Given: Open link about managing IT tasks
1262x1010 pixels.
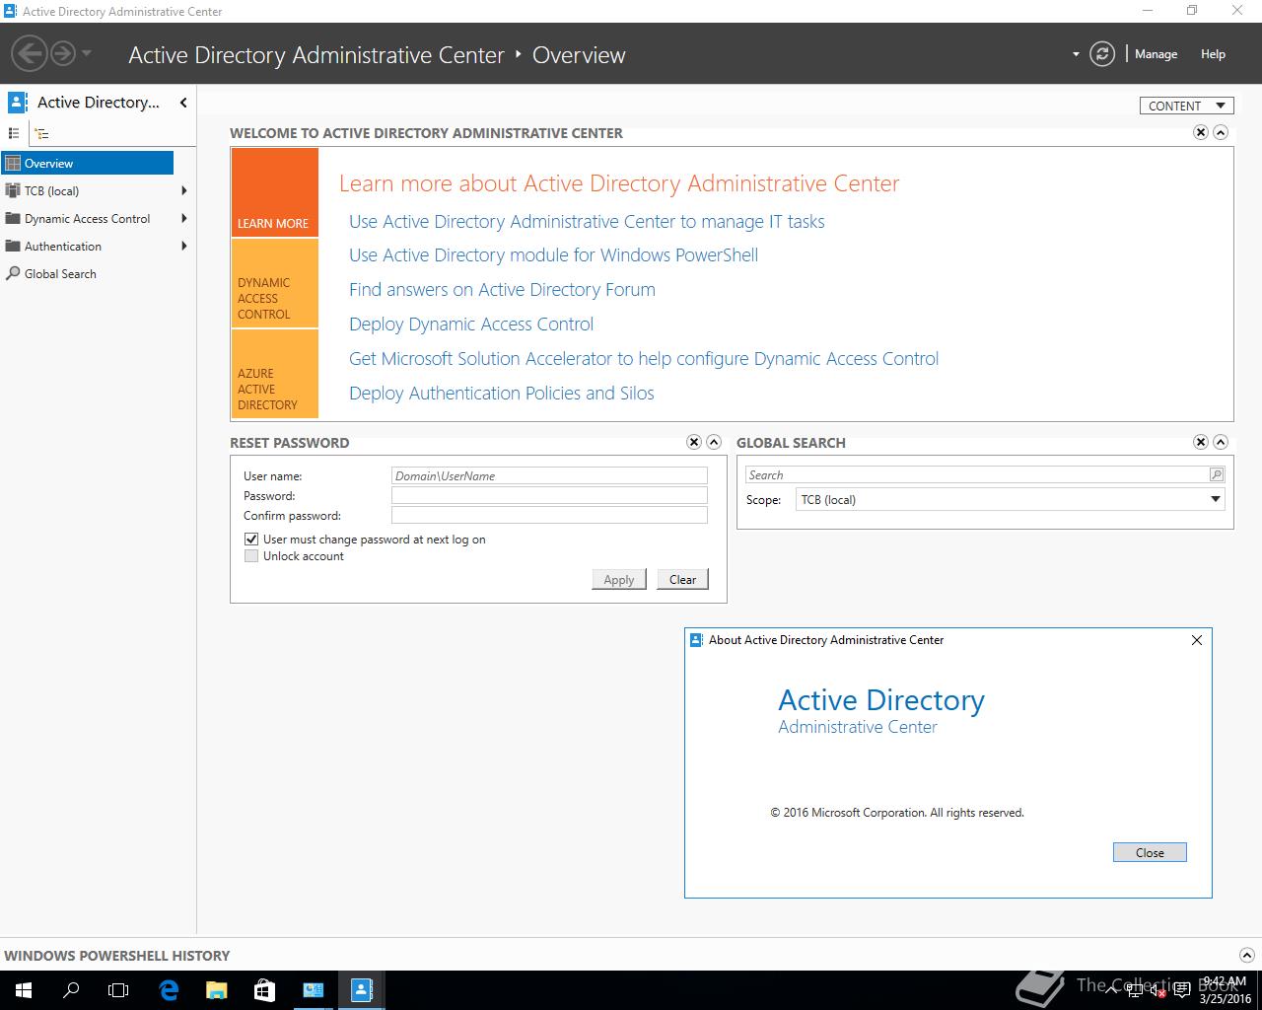Looking at the screenshot, I should click(587, 222).
